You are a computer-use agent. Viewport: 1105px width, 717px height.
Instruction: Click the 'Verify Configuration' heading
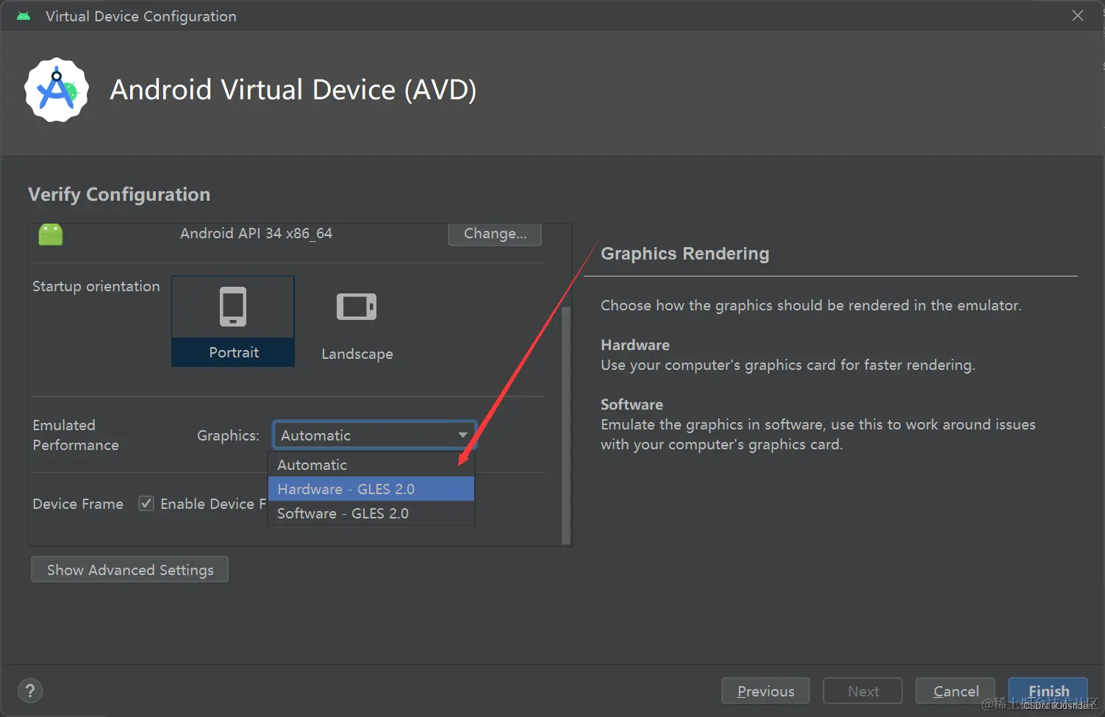[119, 194]
